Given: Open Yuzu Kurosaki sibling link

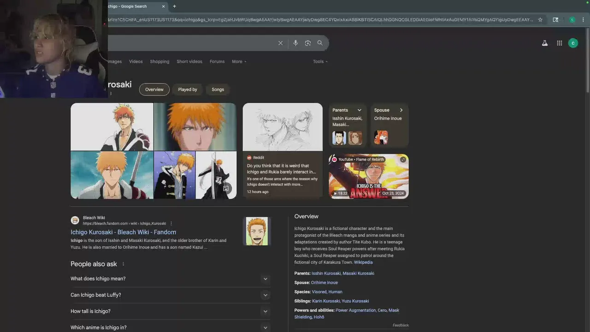Looking at the screenshot, I should pyautogui.click(x=355, y=301).
